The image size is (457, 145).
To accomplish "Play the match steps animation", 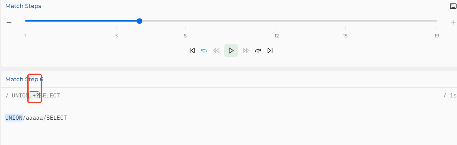I will pos(231,50).
